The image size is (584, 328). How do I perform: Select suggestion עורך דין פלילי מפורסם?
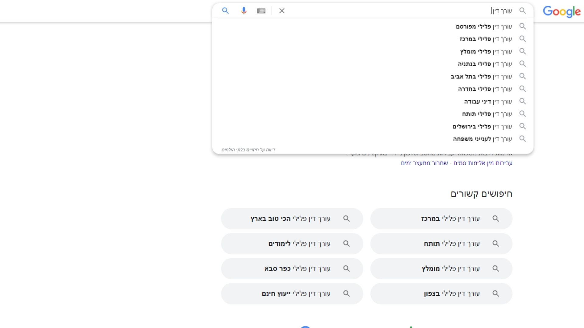pyautogui.click(x=373, y=26)
